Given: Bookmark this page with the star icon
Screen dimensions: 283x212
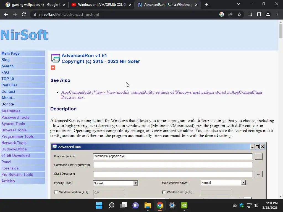Looking at the screenshot, I should point(239,14).
